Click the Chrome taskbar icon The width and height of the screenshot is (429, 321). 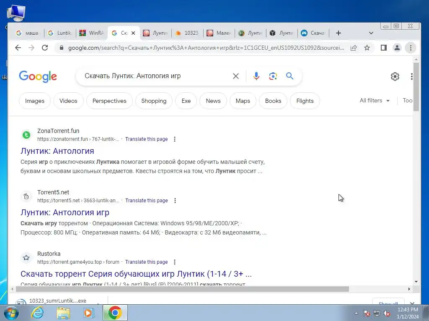115,313
